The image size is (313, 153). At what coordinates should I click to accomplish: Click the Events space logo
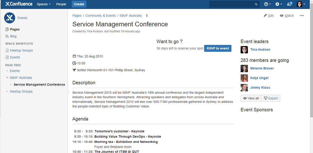pos(10,18)
